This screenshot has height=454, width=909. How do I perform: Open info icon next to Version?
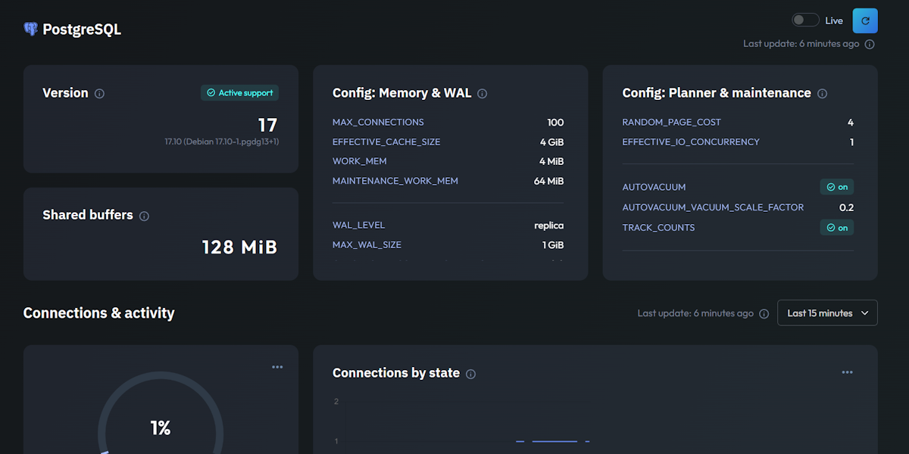(99, 94)
